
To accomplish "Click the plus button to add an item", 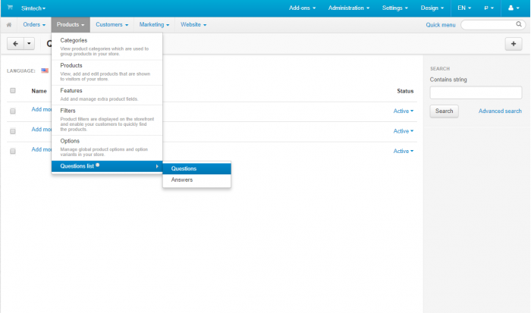I will pyautogui.click(x=514, y=44).
